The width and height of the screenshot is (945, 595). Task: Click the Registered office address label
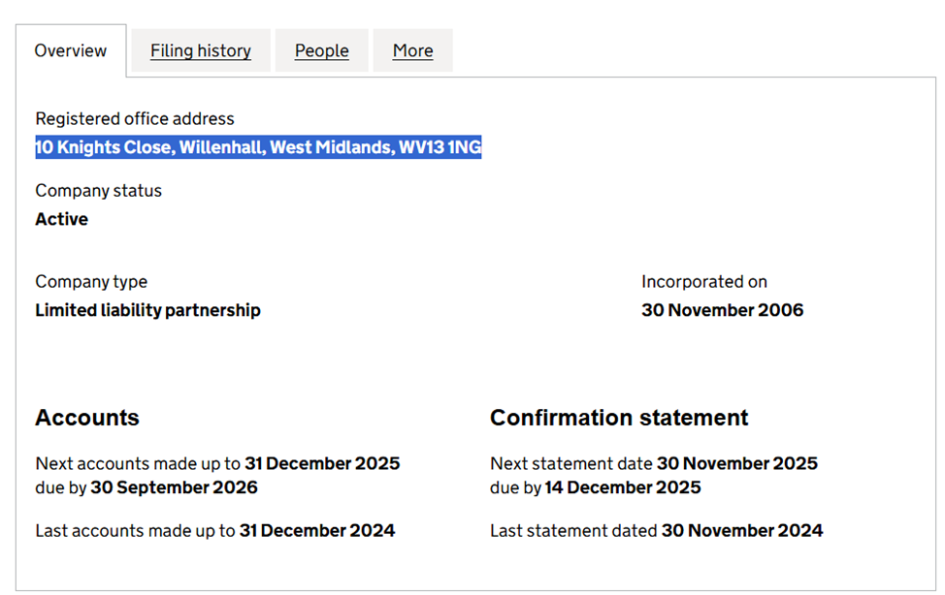pos(135,118)
